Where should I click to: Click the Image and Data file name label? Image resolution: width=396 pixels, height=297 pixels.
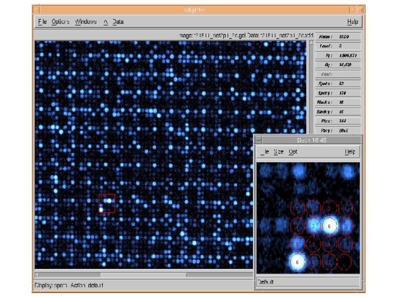coord(246,35)
